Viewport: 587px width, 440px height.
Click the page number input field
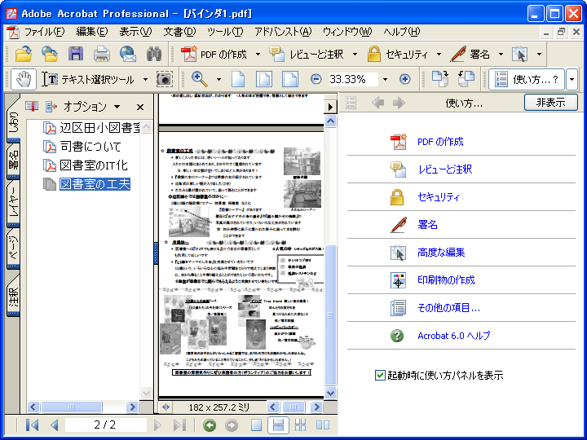tap(105, 425)
